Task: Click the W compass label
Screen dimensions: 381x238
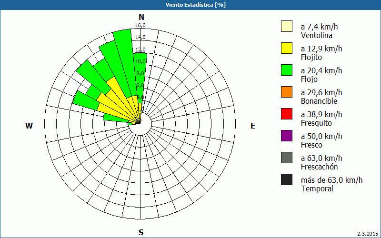Action: (x=29, y=126)
